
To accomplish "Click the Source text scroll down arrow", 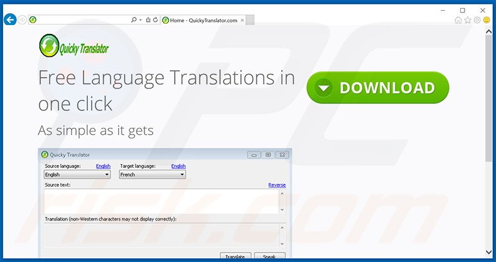I will point(282,210).
